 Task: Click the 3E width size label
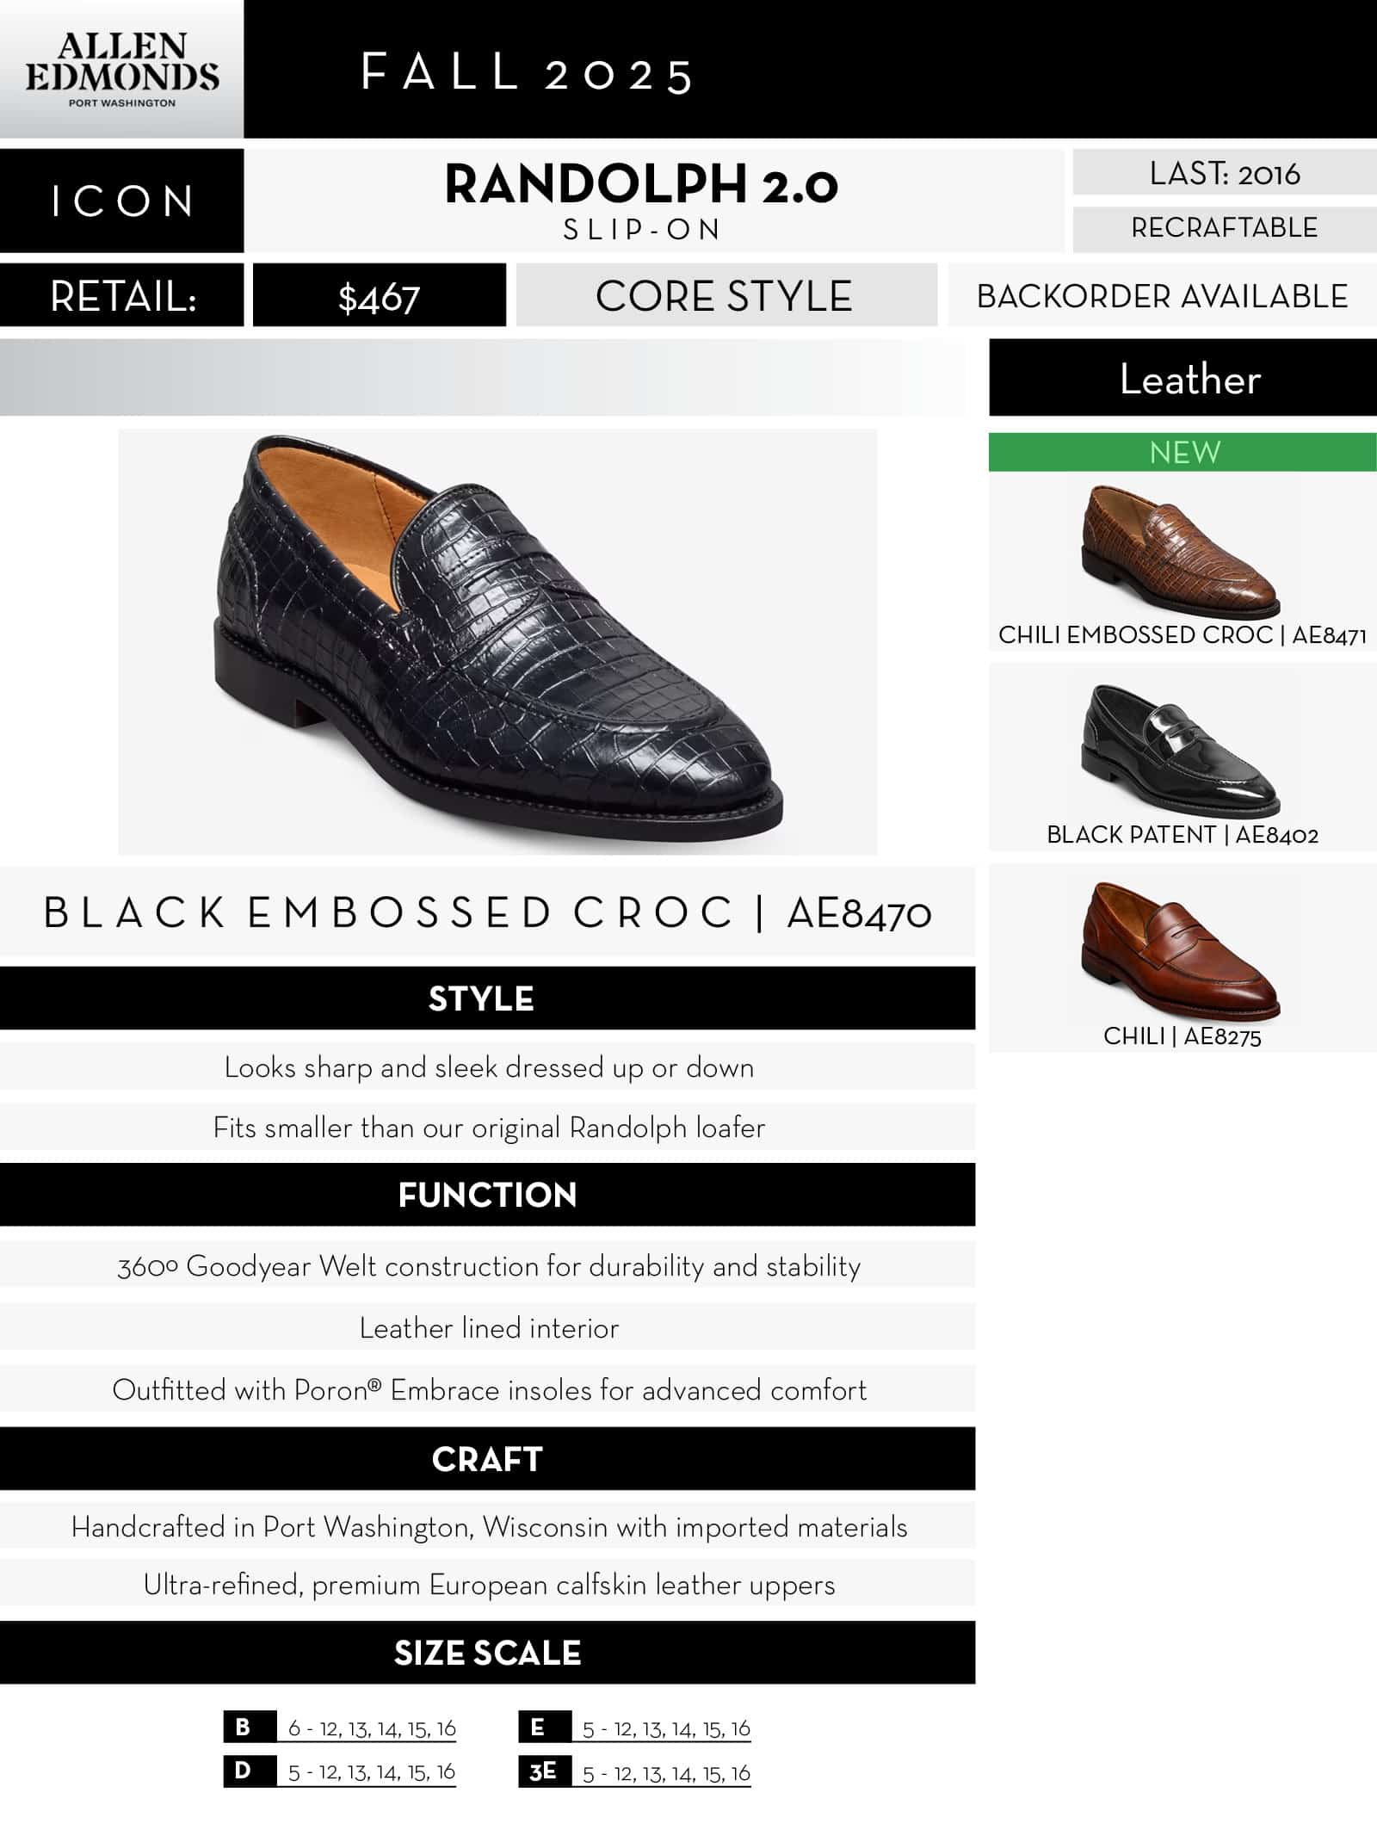pyautogui.click(x=544, y=1771)
